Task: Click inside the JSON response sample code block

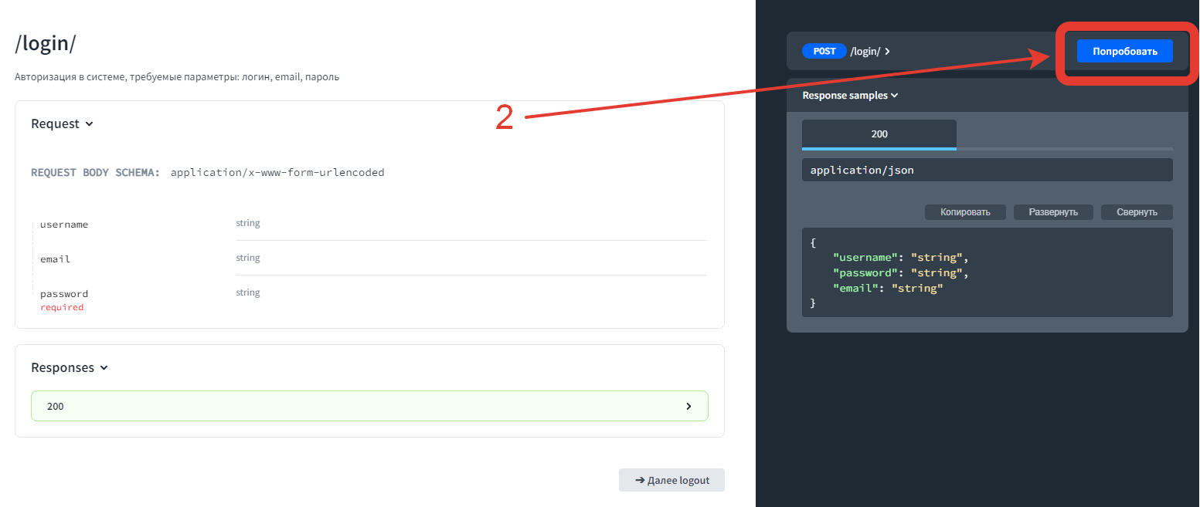Action: pos(987,272)
